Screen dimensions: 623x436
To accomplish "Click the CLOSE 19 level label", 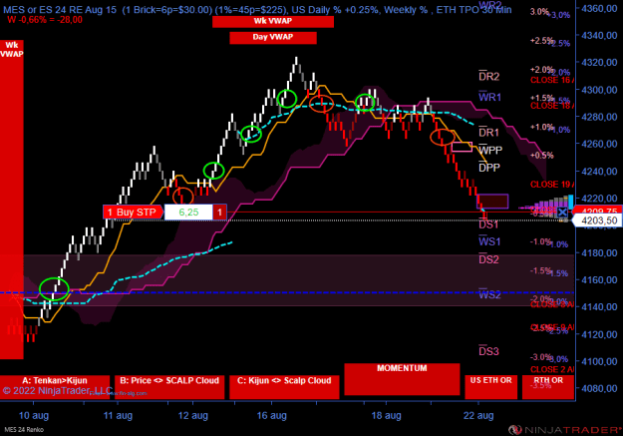I will coord(552,185).
